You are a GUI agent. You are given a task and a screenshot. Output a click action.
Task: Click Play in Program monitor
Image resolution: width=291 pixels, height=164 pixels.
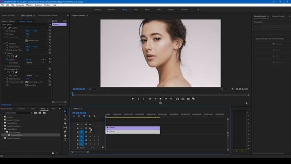pyautogui.click(x=161, y=99)
